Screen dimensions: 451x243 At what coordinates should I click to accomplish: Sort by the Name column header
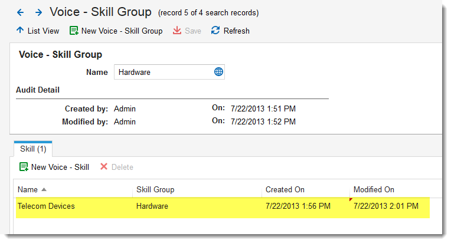(28, 189)
